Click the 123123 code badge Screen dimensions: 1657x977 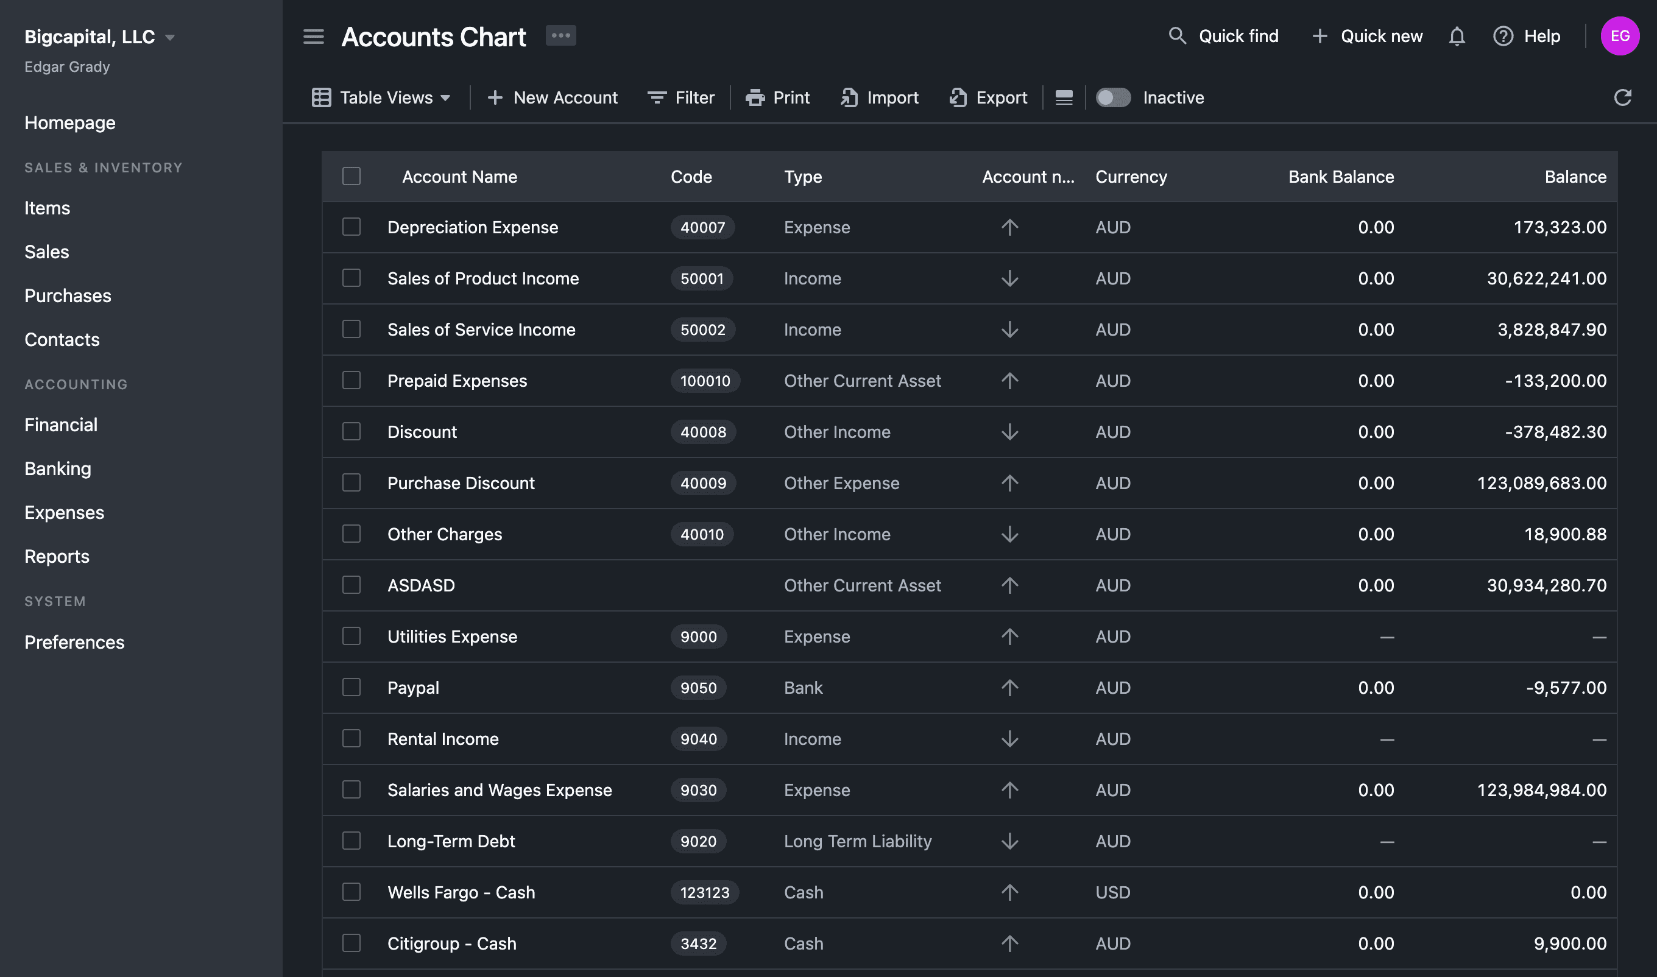[x=705, y=892]
